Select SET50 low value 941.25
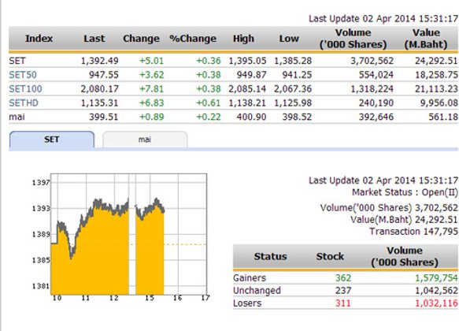Image resolution: width=459 pixels, height=331 pixels. pos(297,75)
